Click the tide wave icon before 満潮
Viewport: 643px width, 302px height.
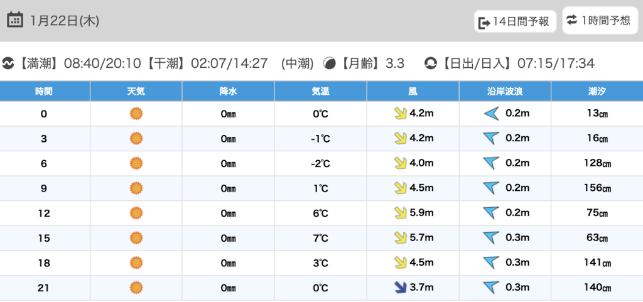point(8,63)
